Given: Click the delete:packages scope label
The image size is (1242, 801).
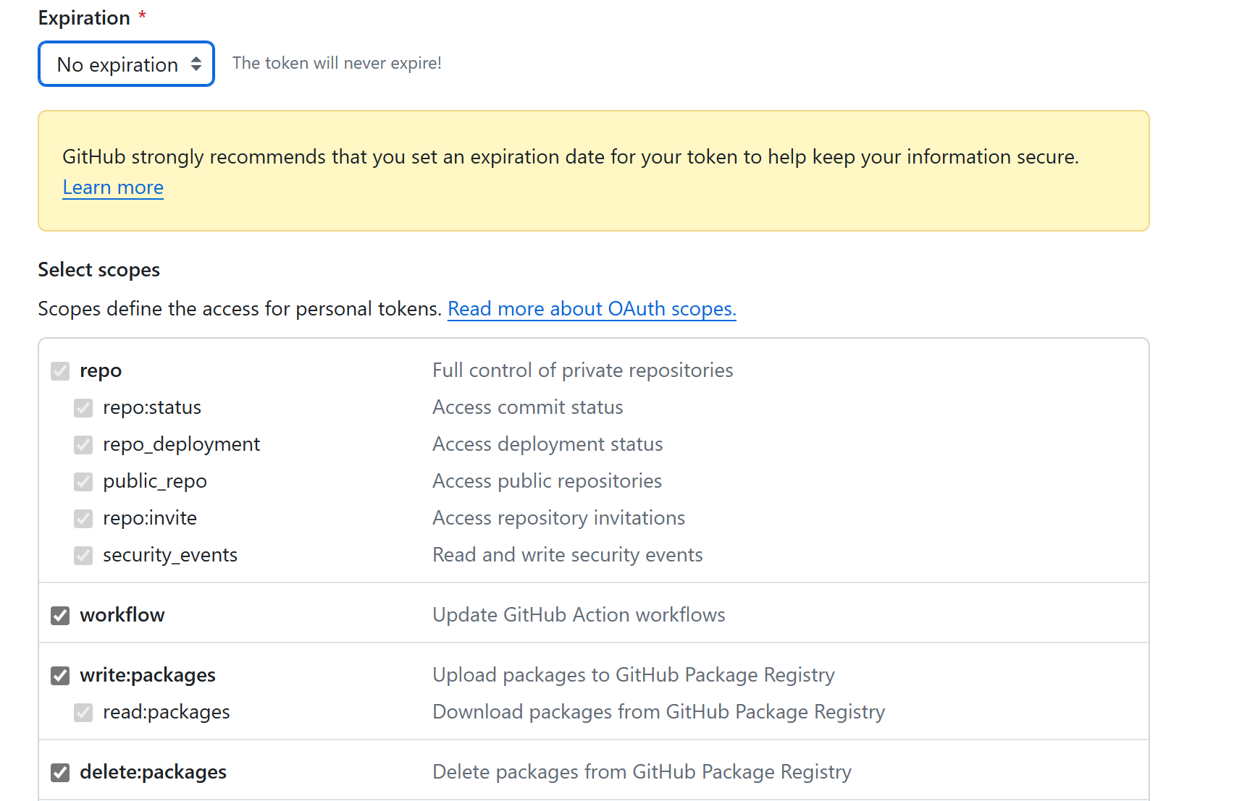Looking at the screenshot, I should click(x=154, y=771).
